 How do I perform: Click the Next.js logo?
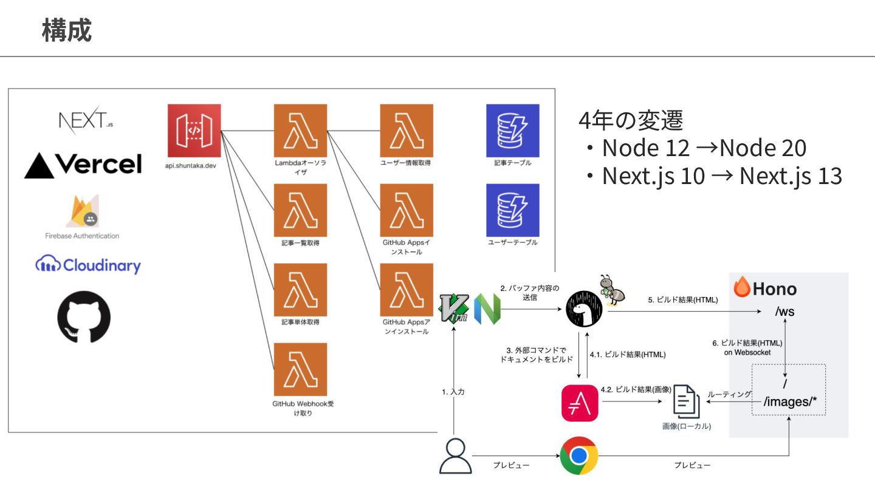pyautogui.click(x=86, y=120)
